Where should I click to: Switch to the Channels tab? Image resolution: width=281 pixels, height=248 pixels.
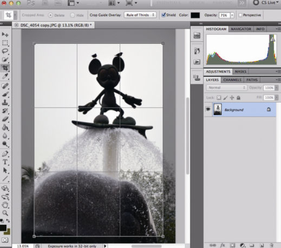(x=232, y=80)
